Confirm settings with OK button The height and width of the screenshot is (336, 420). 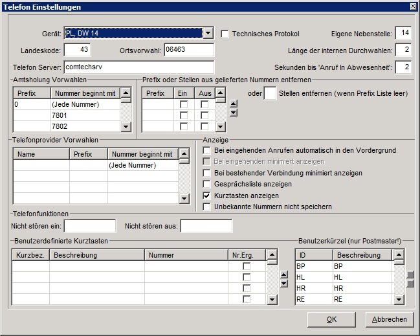[x=331, y=319]
